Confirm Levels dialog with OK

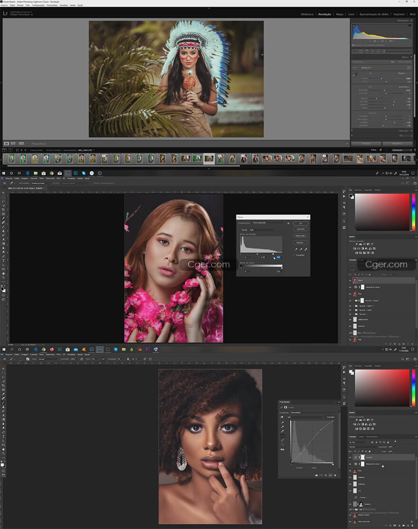click(300, 223)
